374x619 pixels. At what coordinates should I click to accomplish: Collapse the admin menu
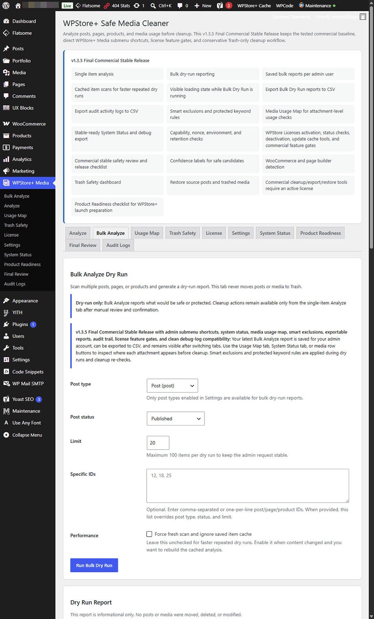click(27, 435)
